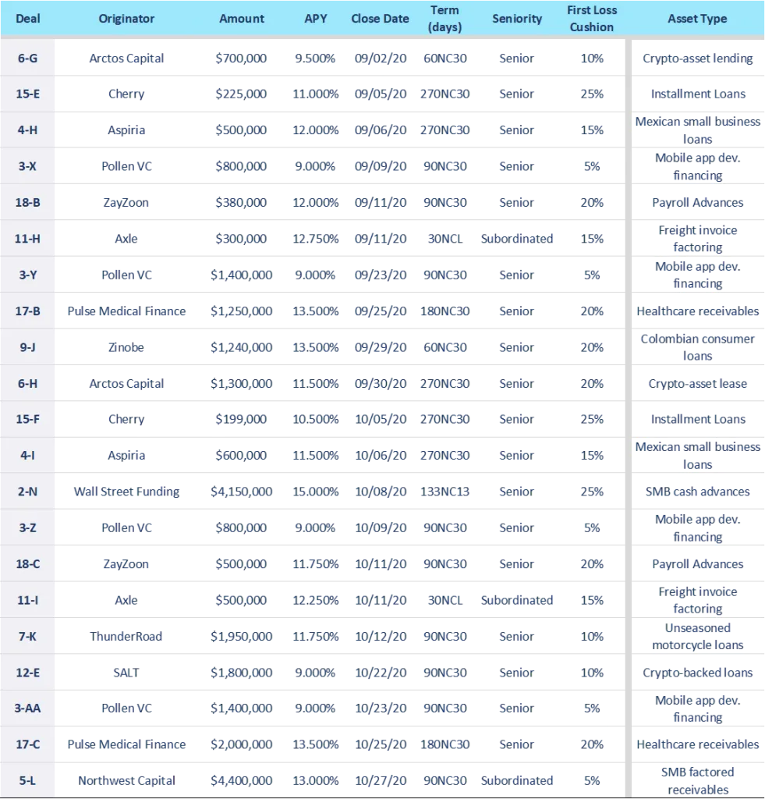Viewport: 765px width, 799px height.
Task: Click the 133NC13 term cell
Action: point(445,492)
